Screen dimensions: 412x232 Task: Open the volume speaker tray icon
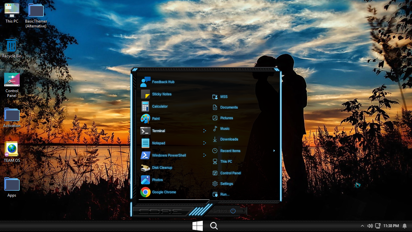click(x=370, y=226)
